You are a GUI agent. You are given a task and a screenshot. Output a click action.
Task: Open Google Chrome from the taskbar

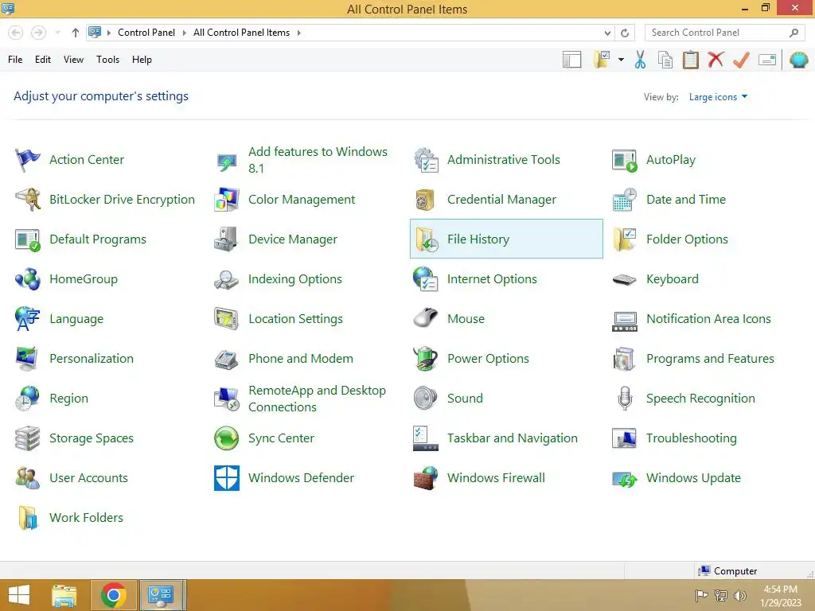[x=114, y=595]
